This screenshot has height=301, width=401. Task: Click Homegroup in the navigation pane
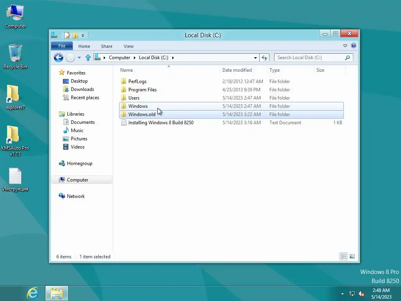(x=79, y=163)
